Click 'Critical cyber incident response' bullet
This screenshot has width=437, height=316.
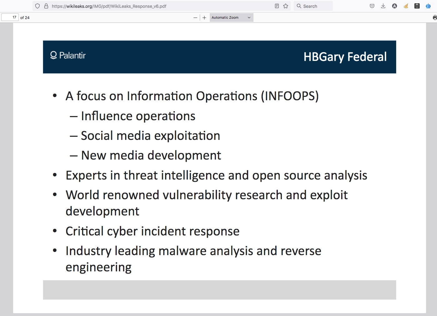(x=152, y=231)
